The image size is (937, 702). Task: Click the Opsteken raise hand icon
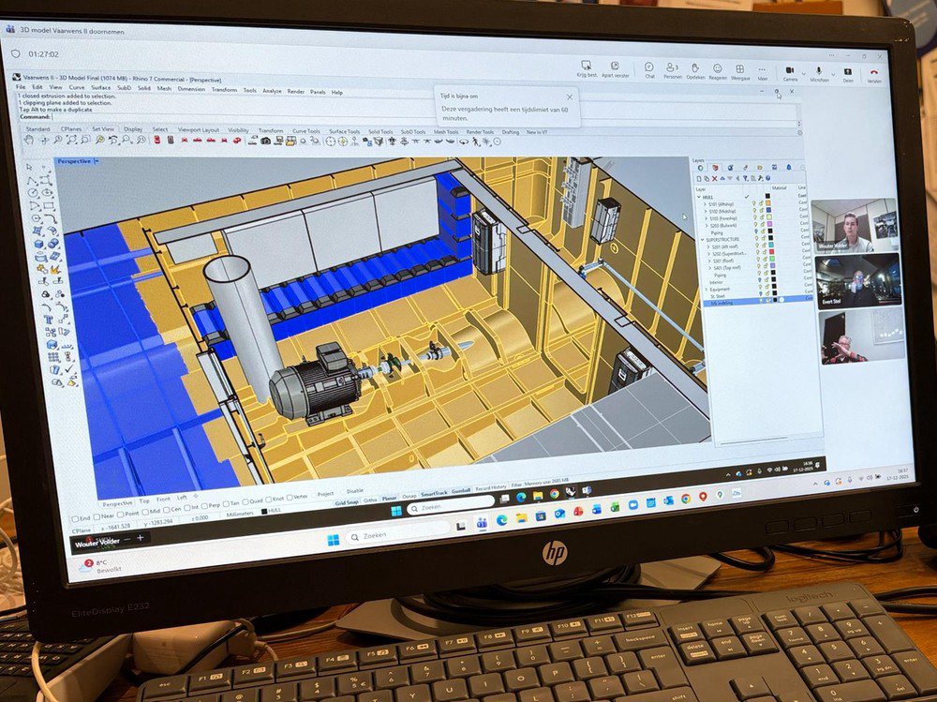[694, 68]
